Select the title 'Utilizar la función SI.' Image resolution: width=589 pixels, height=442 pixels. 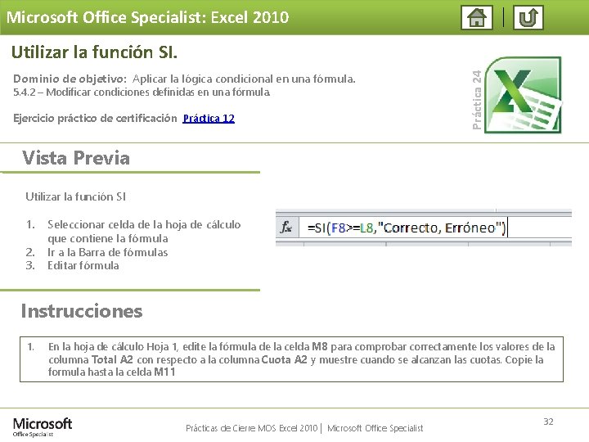94,52
